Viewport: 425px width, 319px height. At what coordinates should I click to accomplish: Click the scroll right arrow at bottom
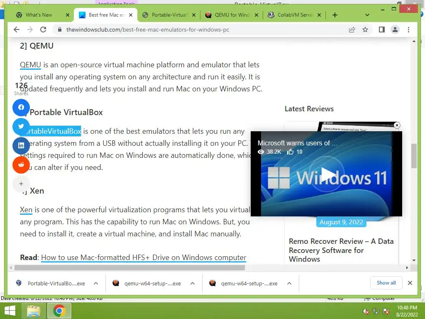pyautogui.click(x=407, y=268)
